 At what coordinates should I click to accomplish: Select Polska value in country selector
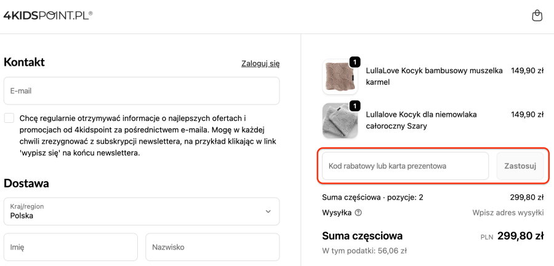22,216
